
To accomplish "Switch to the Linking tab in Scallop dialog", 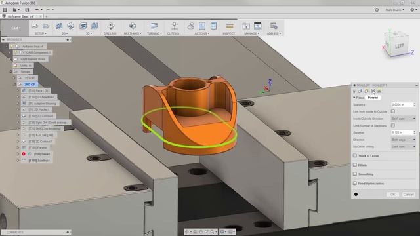I will coord(379,92).
